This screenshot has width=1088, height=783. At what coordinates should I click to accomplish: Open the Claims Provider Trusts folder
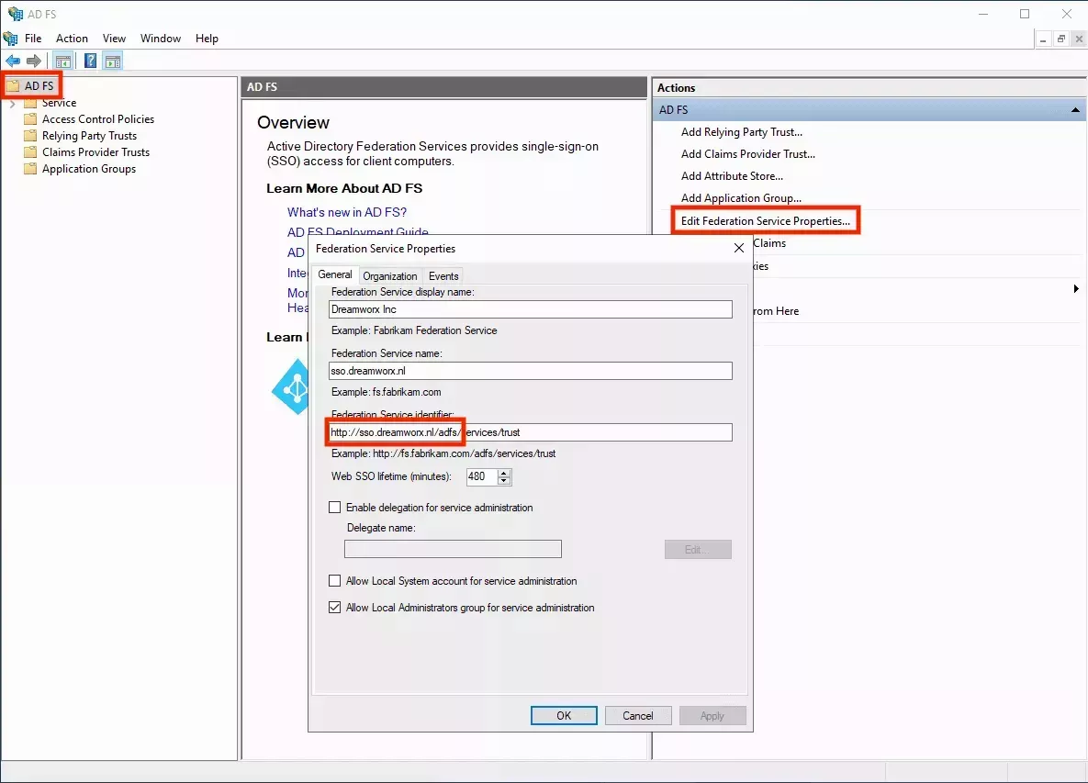click(x=95, y=152)
